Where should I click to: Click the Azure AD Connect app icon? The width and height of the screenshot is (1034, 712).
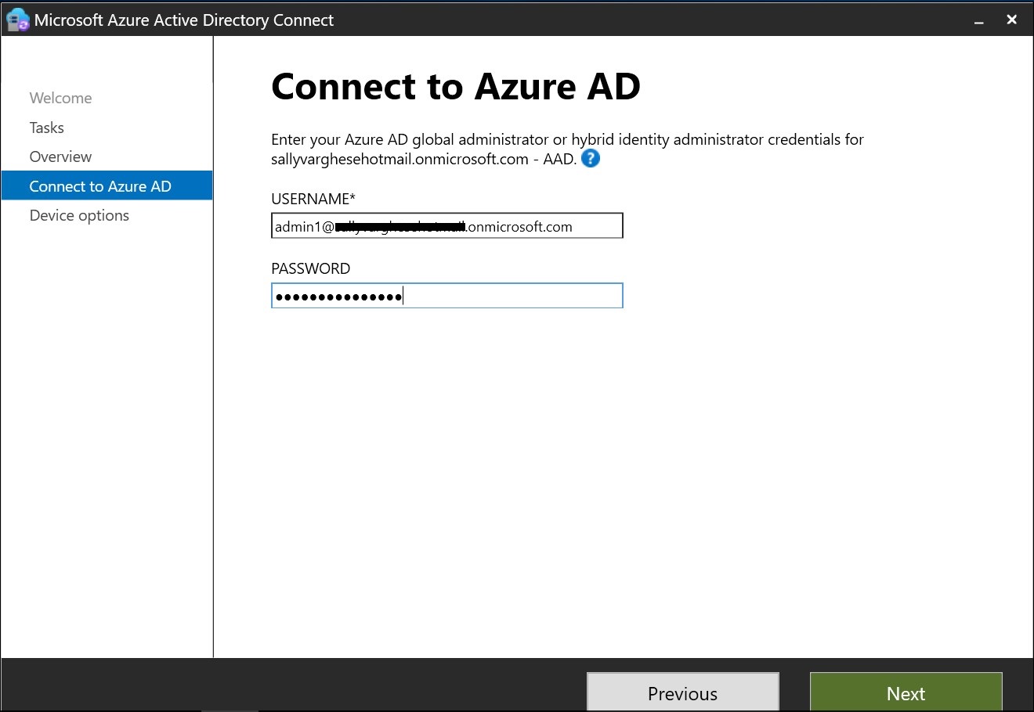click(16, 20)
